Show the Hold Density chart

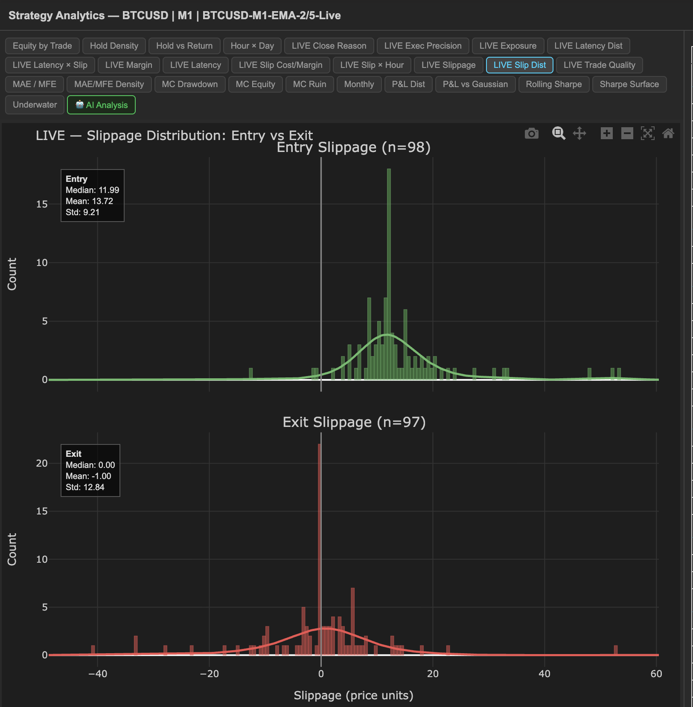point(114,46)
